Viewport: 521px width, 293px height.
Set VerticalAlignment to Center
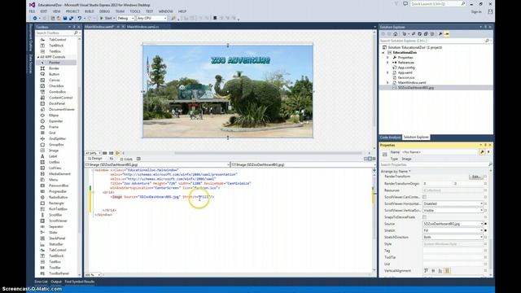[433, 271]
